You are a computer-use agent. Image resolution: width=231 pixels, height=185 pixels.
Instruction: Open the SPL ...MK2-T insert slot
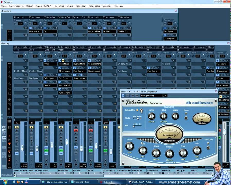tap(65, 86)
